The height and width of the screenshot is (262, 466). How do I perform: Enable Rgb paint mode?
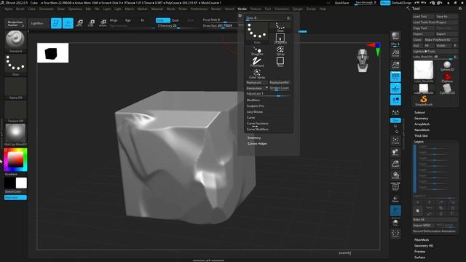[128, 20]
